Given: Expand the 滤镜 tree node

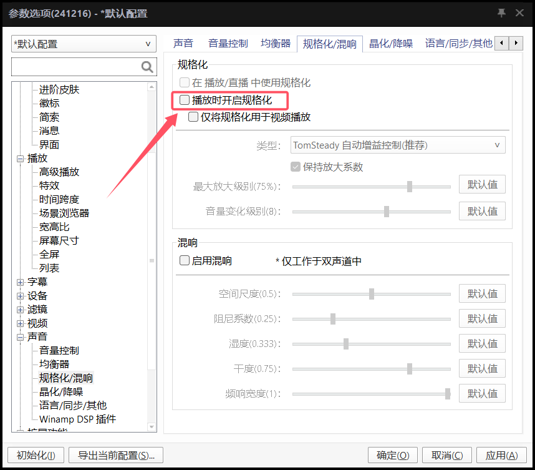Looking at the screenshot, I should point(21,310).
